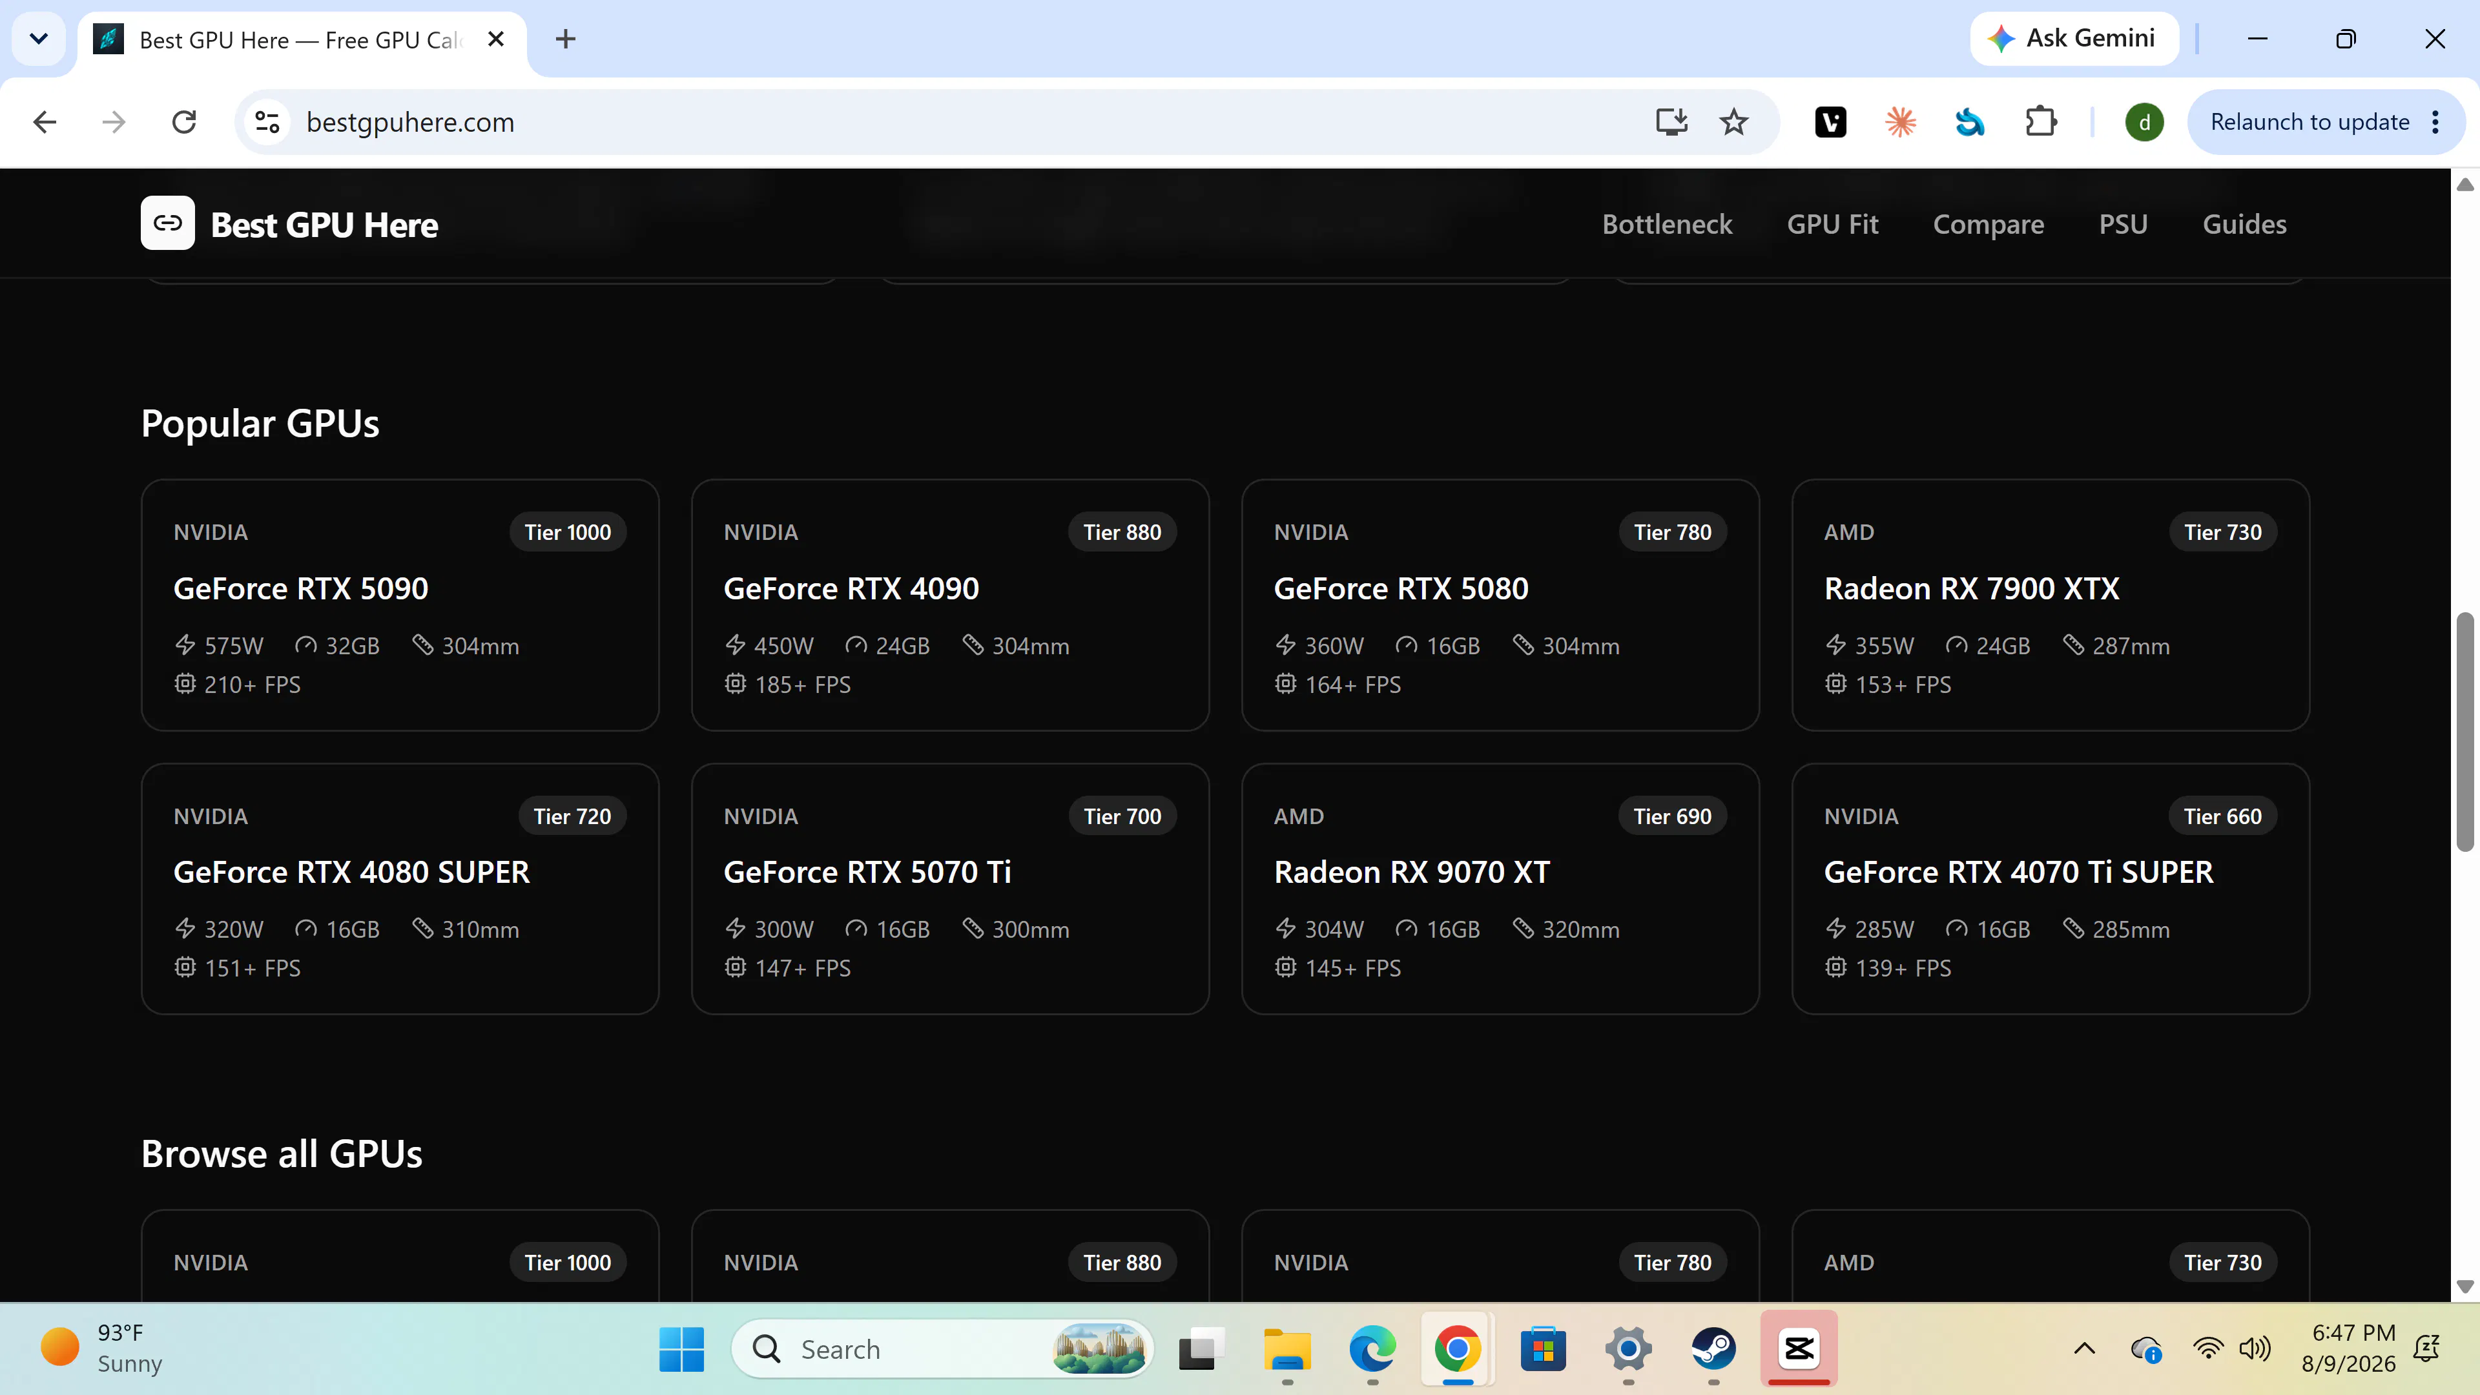2480x1395 pixels.
Task: Open the GeForce RTX 5070 Ti card
Action: tap(950, 889)
